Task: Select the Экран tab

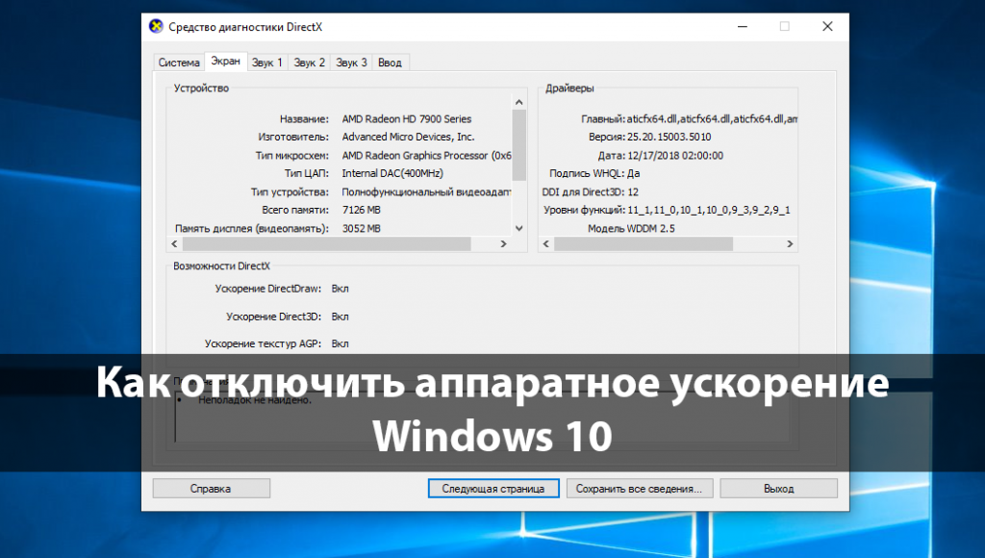Action: [225, 61]
